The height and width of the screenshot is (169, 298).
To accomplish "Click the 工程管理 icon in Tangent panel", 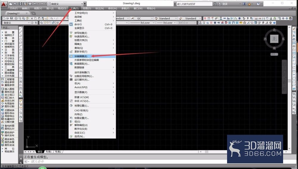I will (3, 79).
